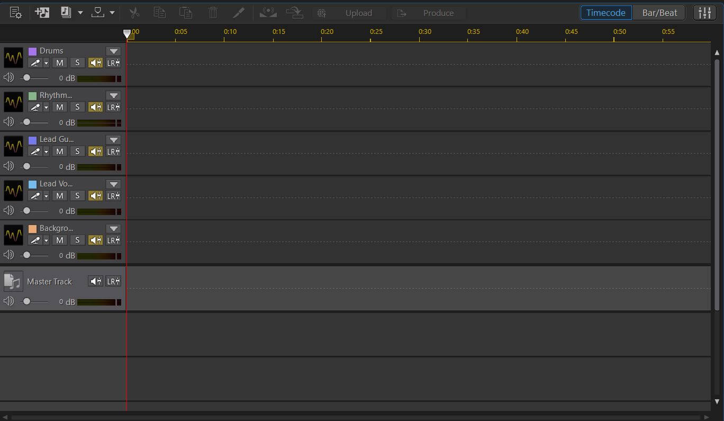Click the add new track icon
724x421 pixels.
pos(42,12)
